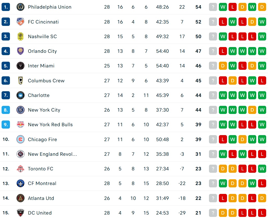Image resolution: width=268 pixels, height=219 pixels.
Task: Click the Inter Miami logo
Action: point(20,66)
